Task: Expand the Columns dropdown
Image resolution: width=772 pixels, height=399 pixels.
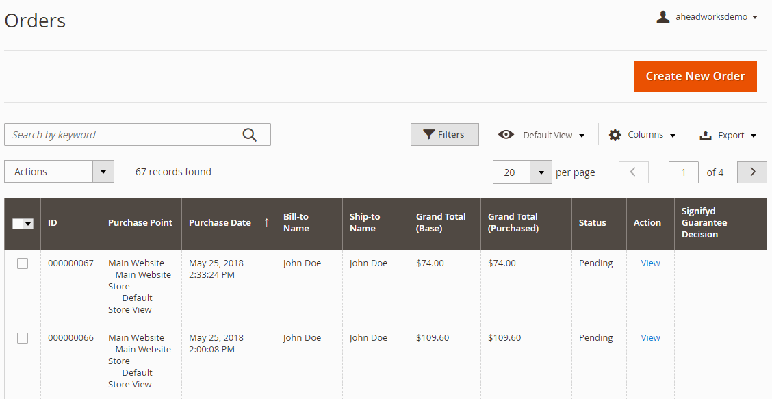Action: pyautogui.click(x=673, y=136)
